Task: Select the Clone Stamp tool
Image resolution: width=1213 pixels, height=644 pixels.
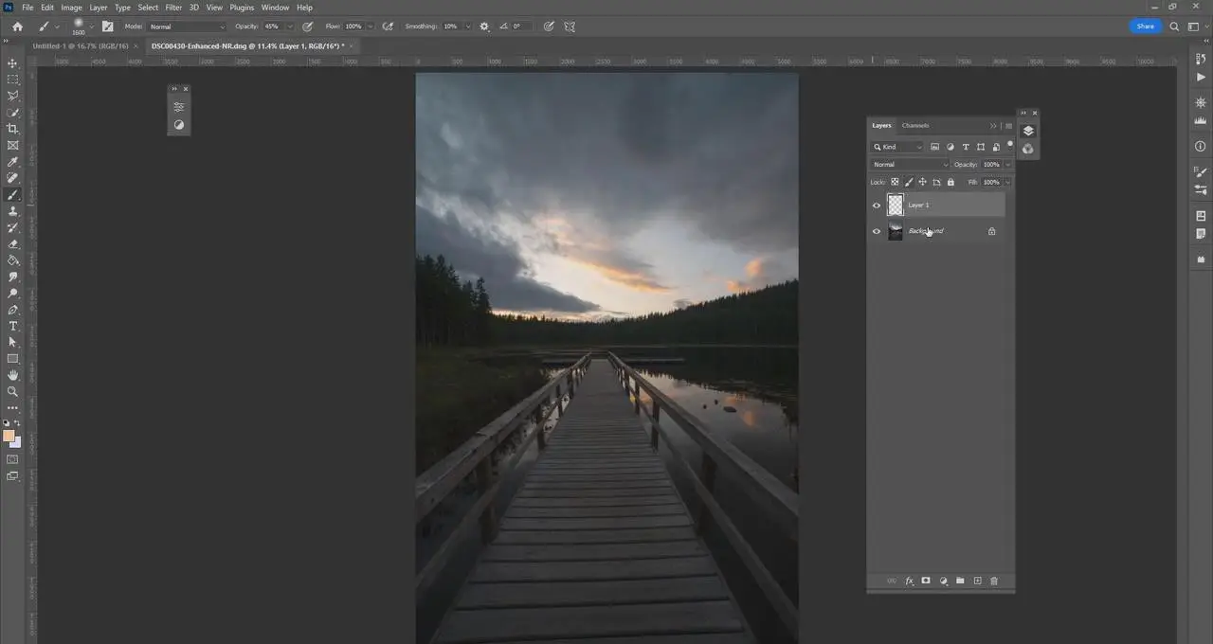Action: click(x=12, y=211)
